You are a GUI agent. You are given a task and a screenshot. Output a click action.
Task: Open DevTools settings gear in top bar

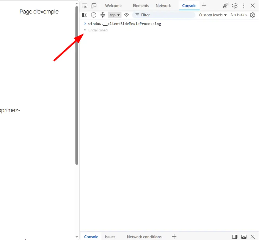235,6
